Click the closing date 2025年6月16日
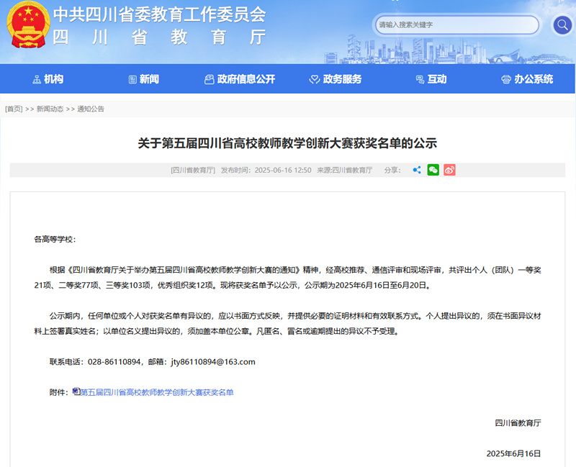Image resolution: width=576 pixels, height=467 pixels. click(x=513, y=454)
